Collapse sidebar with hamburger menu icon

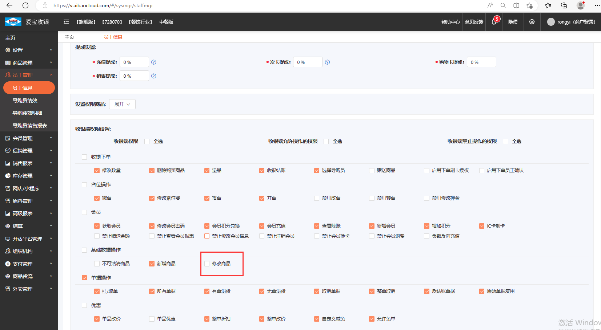pyautogui.click(x=66, y=22)
